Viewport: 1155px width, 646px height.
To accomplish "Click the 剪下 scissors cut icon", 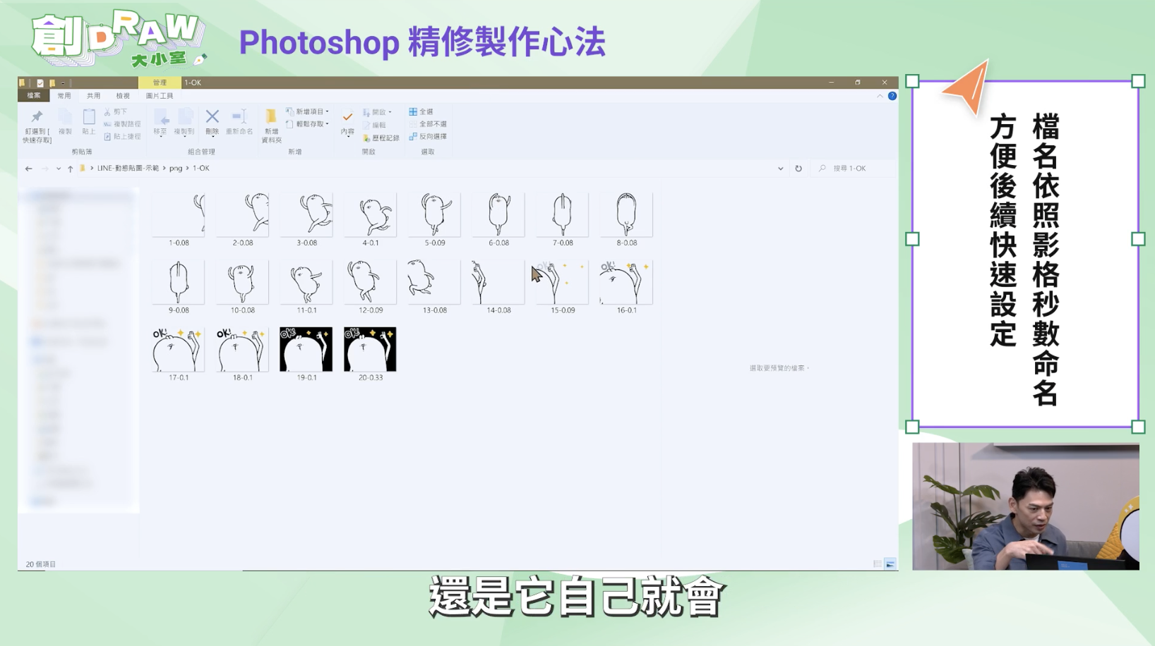I will tap(107, 111).
